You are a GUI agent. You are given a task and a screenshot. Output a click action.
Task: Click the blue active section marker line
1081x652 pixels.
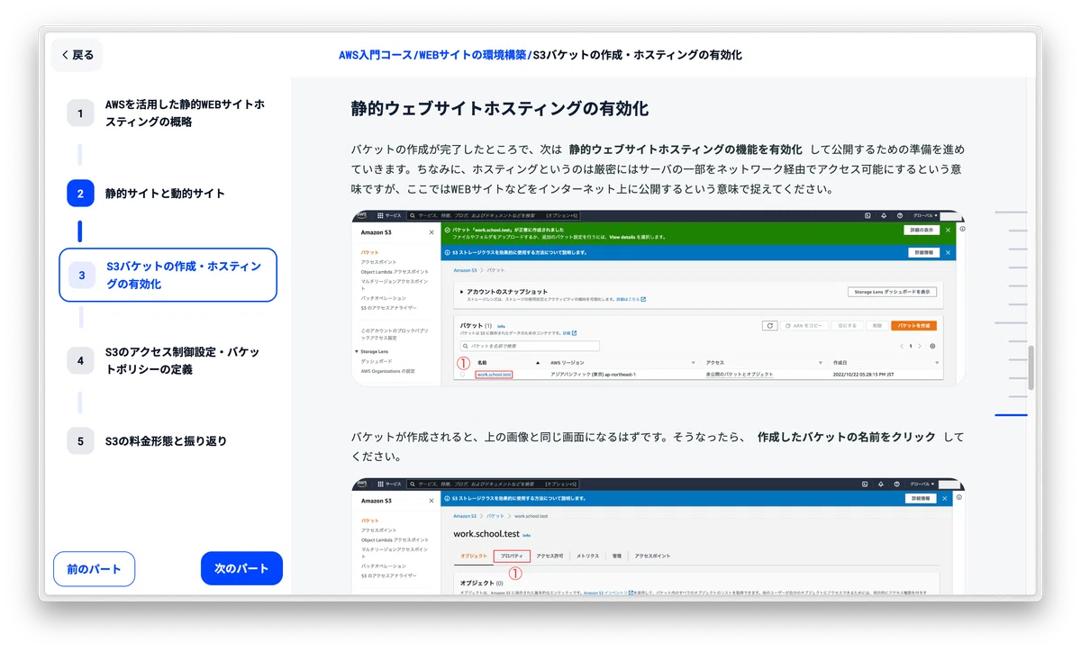[1011, 415]
